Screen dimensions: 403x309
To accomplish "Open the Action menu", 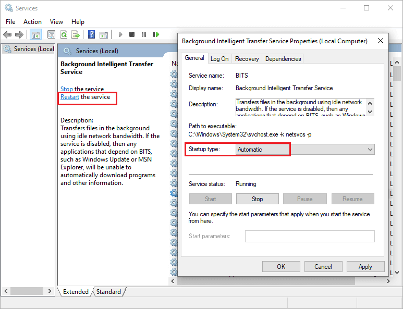I will 32,22.
